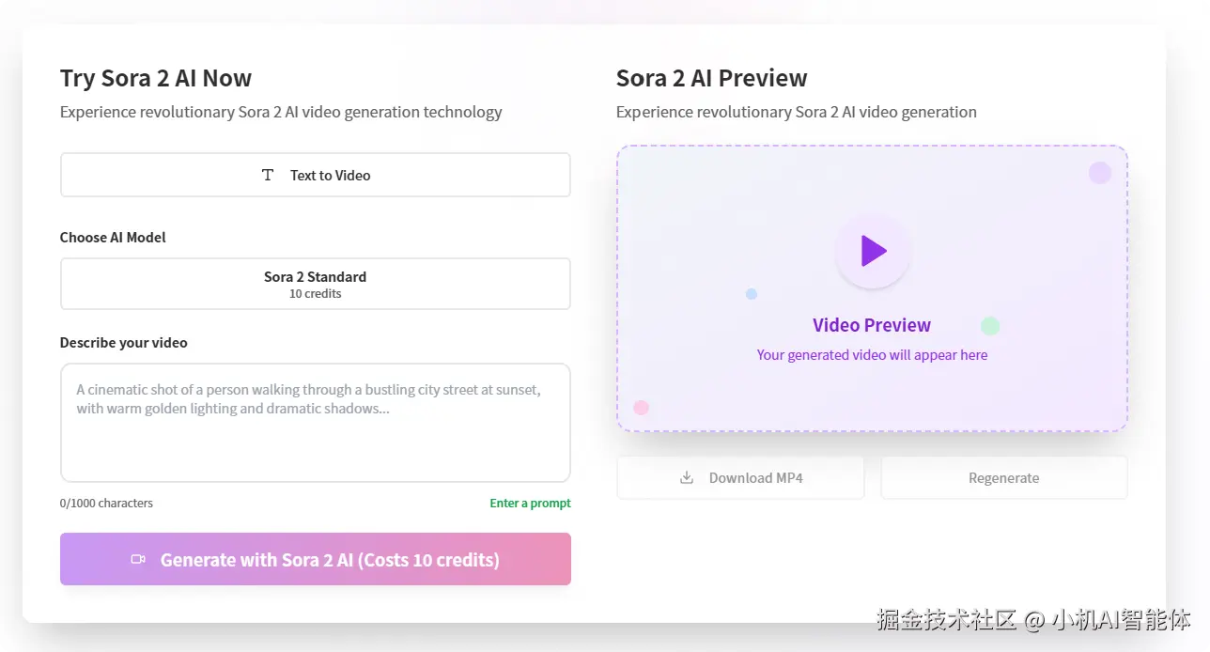Click the Download MP4 button

click(740, 477)
